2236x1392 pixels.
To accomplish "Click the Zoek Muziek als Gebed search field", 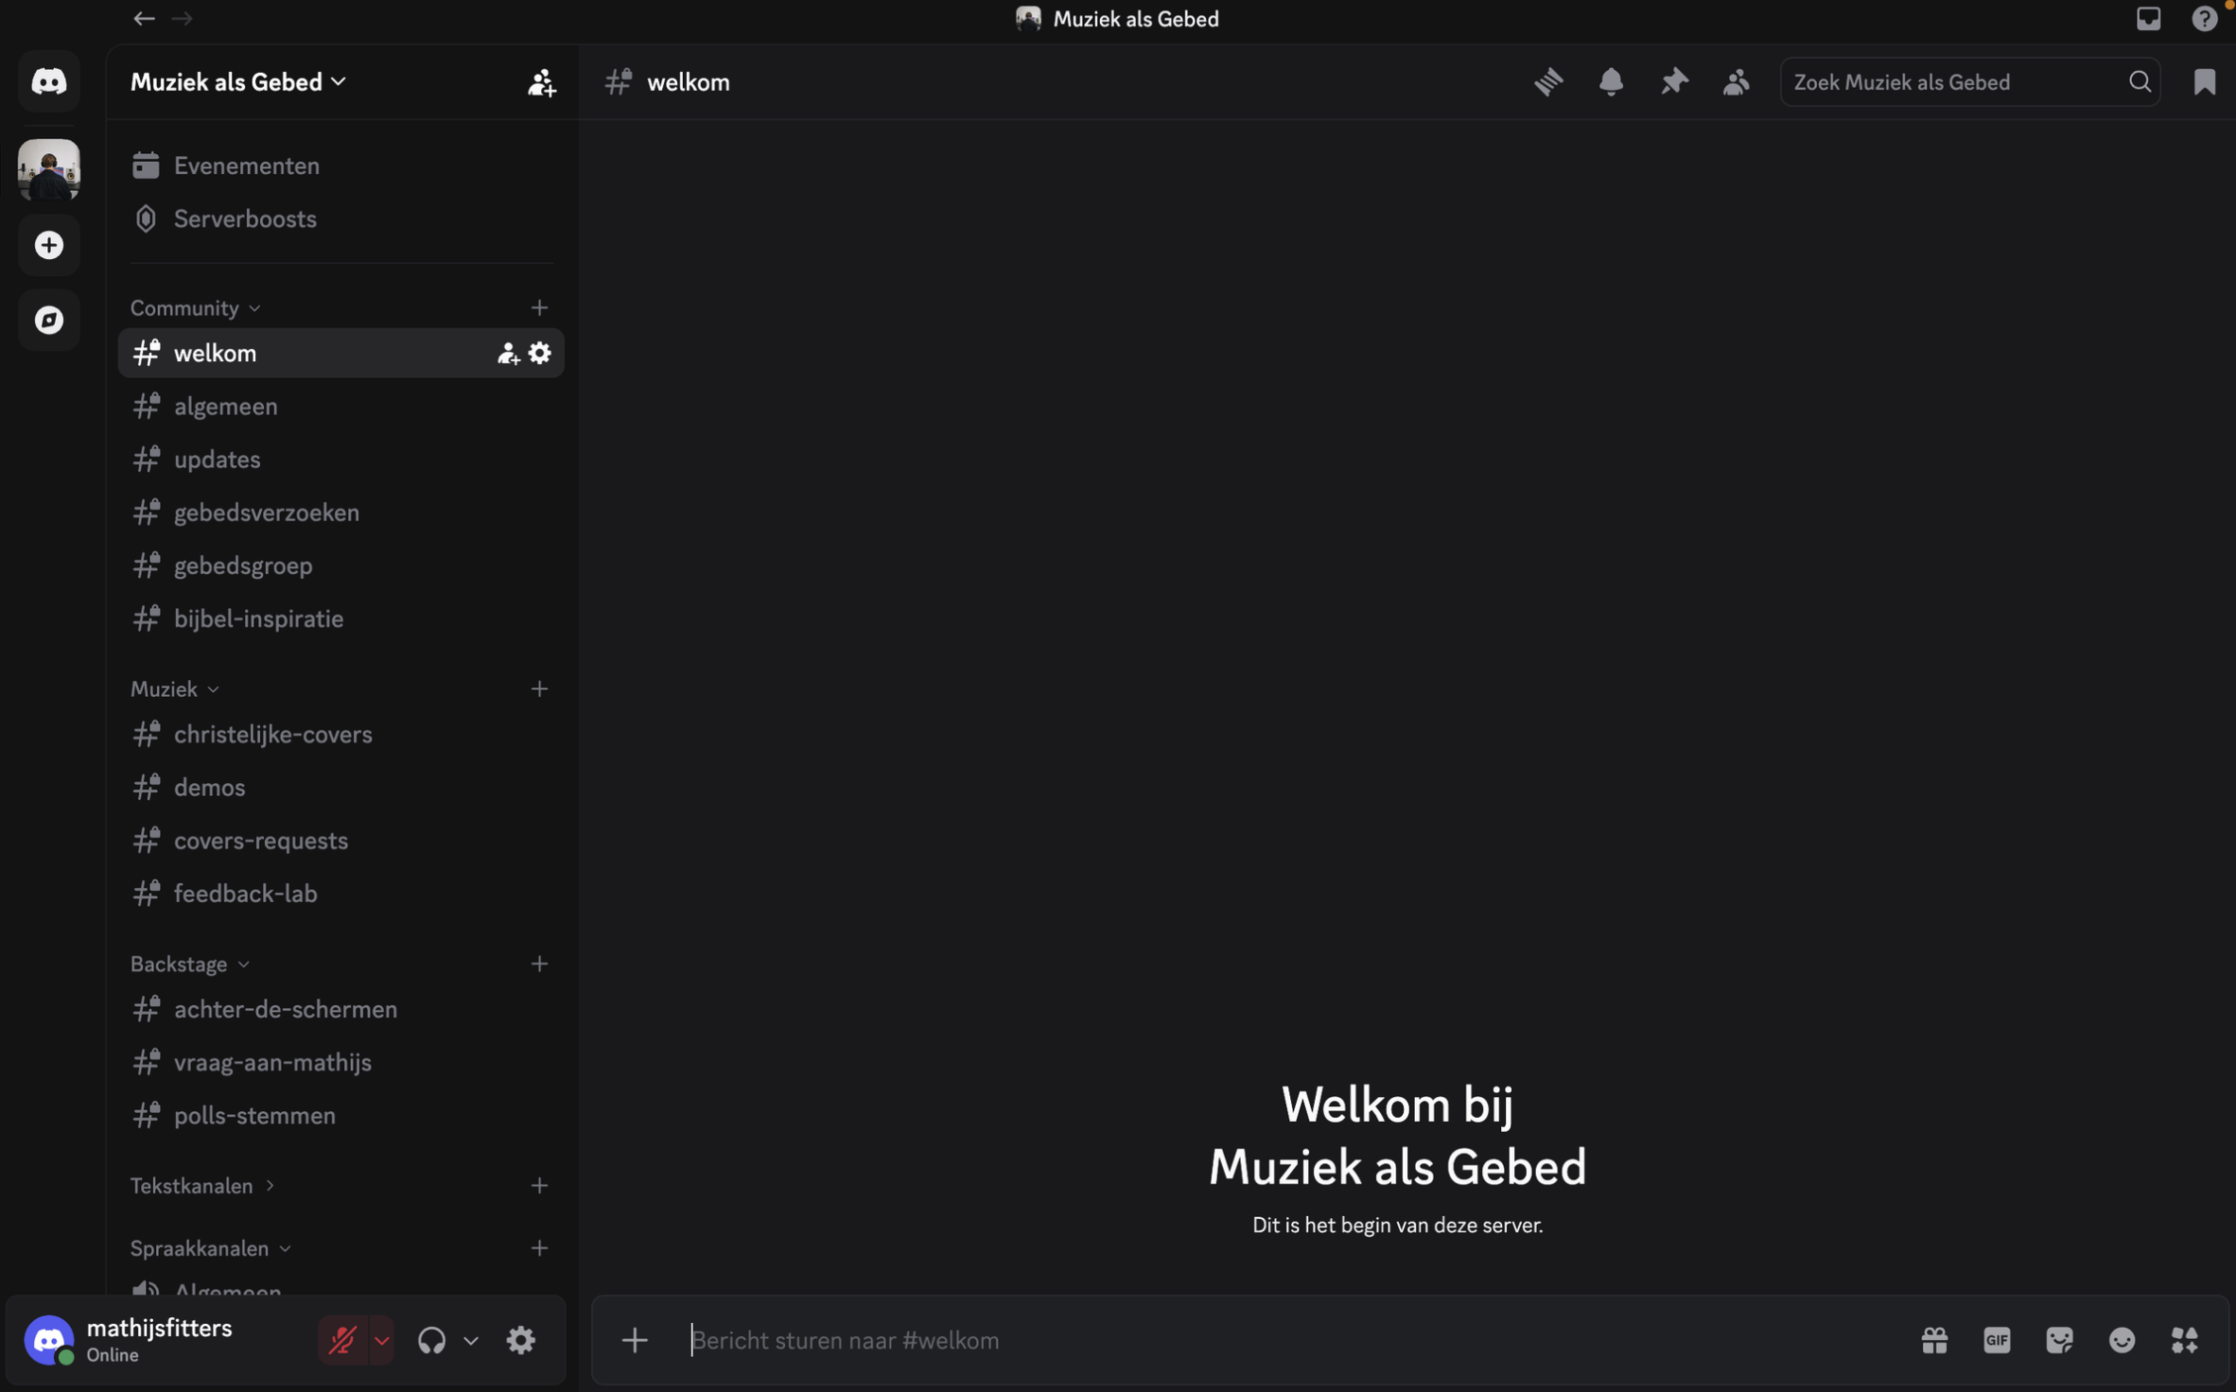I will (x=1954, y=82).
